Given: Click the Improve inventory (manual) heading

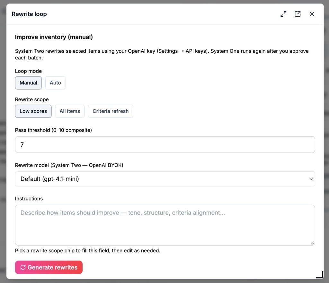Looking at the screenshot, I should pyautogui.click(x=54, y=37).
